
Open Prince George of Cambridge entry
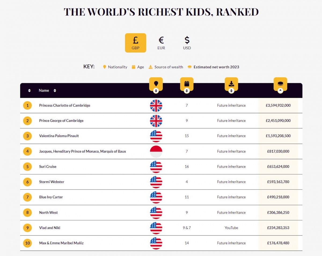coord(61,121)
